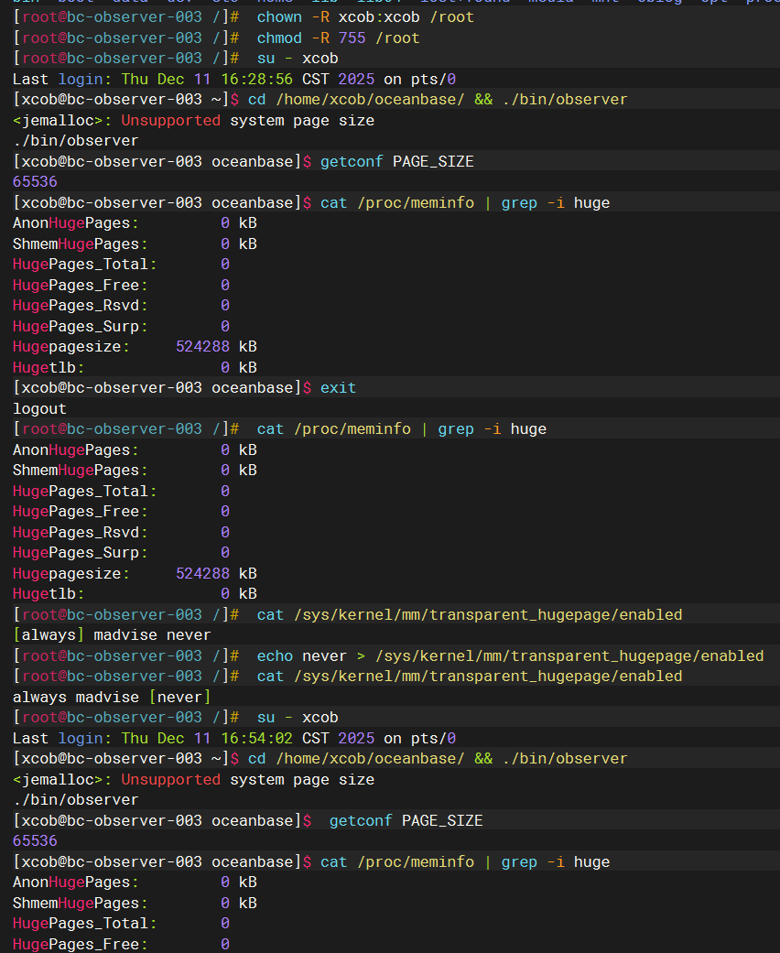The width and height of the screenshot is (780, 953).
Task: Click the logout output line
Action: point(39,408)
